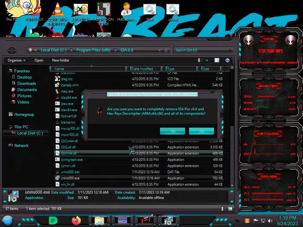Open the view options dropdown arrow
This screenshot has height=227, width=303.
(x=207, y=60)
